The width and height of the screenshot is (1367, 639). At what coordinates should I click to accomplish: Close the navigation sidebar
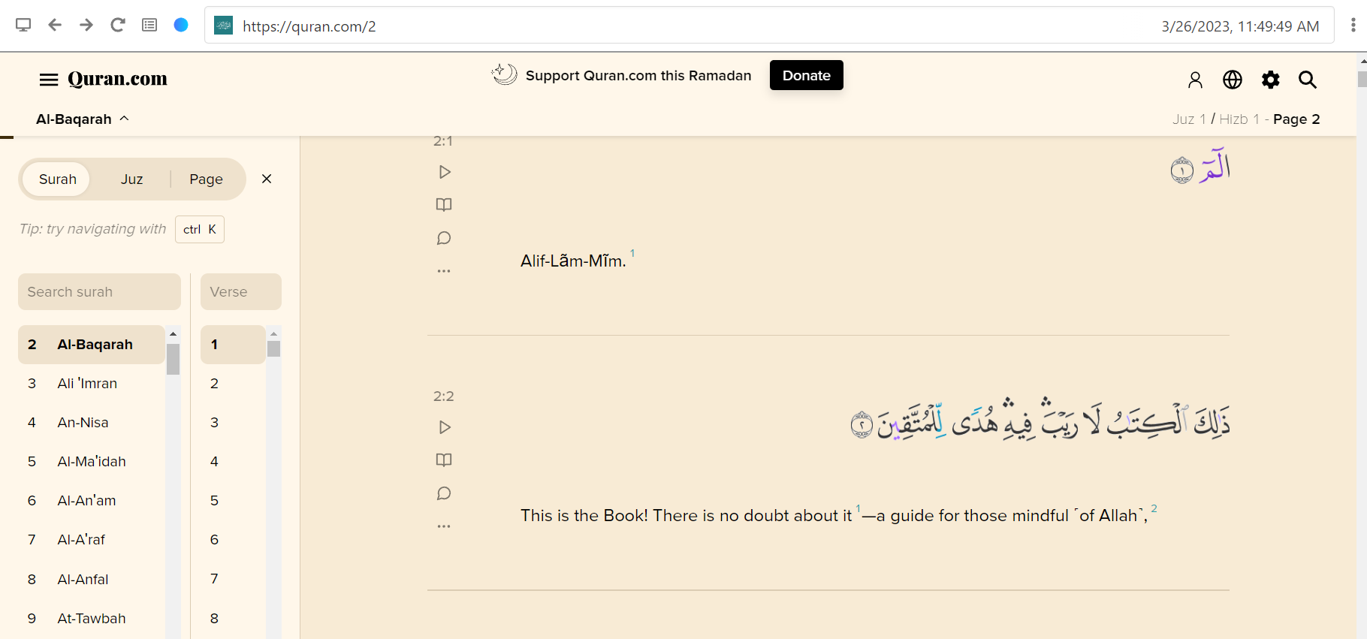coord(267,179)
